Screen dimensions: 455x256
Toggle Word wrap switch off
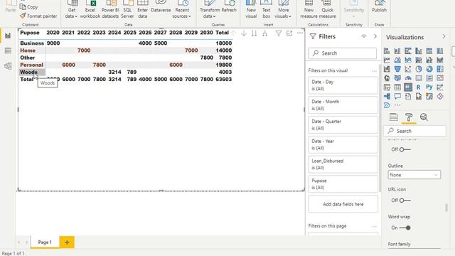point(405,228)
